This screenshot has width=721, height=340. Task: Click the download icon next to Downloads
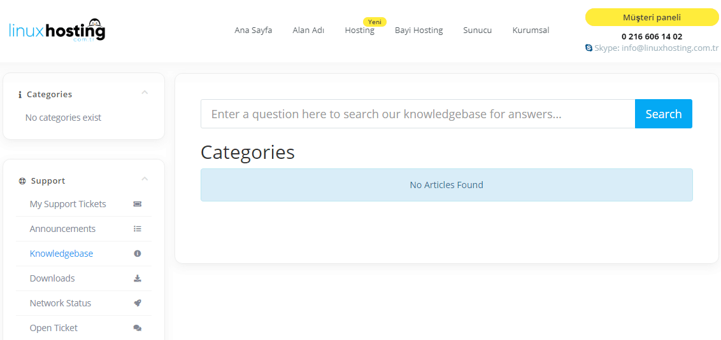(x=137, y=278)
